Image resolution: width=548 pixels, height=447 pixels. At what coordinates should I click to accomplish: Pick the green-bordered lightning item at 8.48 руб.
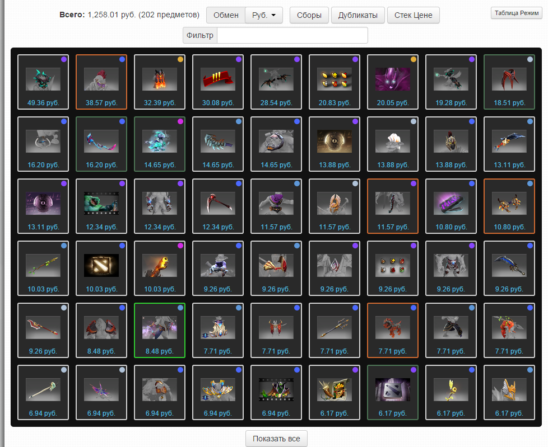click(x=160, y=331)
